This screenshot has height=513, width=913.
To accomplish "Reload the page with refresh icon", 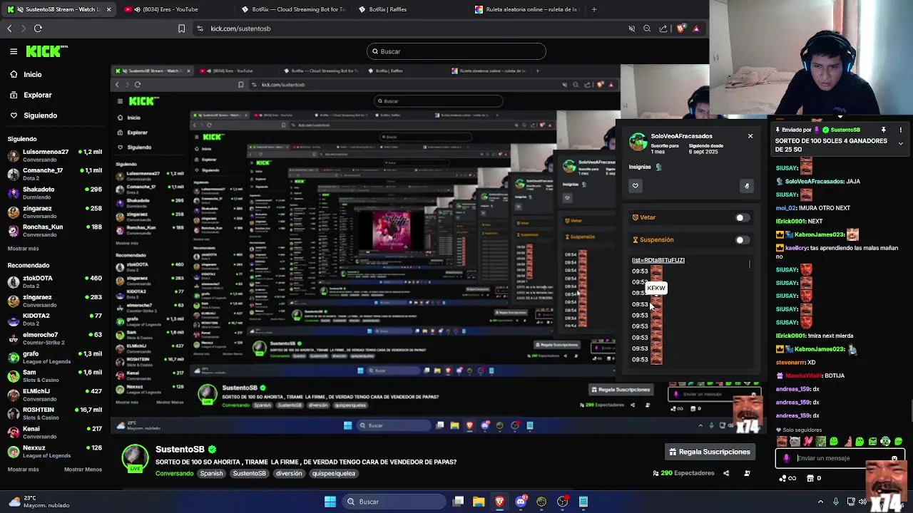I will tap(38, 28).
